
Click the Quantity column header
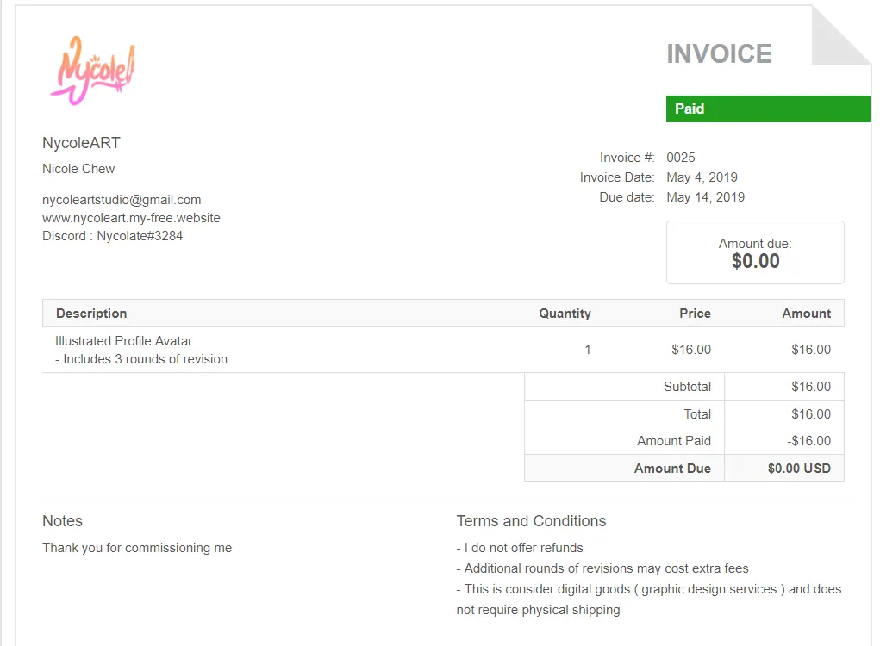(x=565, y=314)
